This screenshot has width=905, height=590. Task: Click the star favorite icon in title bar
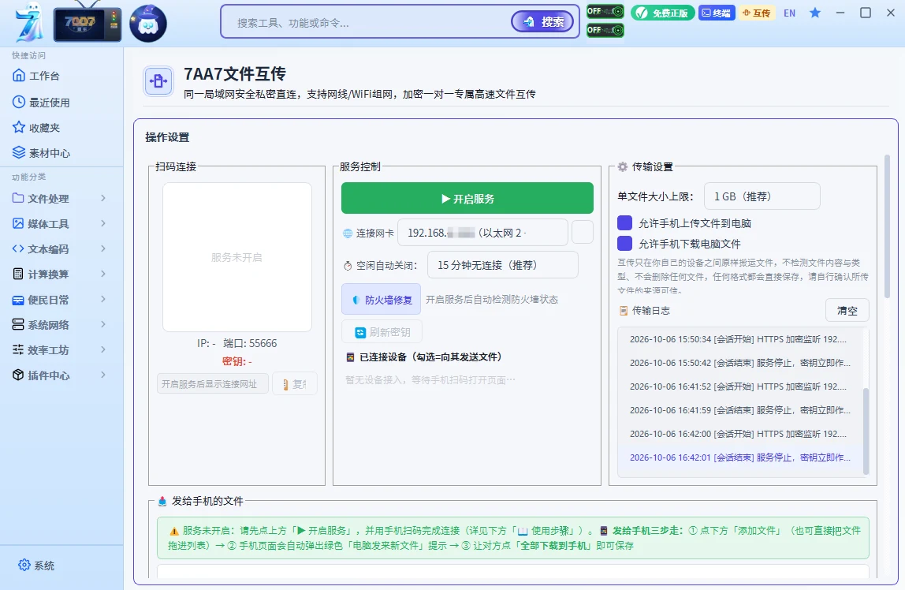[815, 13]
